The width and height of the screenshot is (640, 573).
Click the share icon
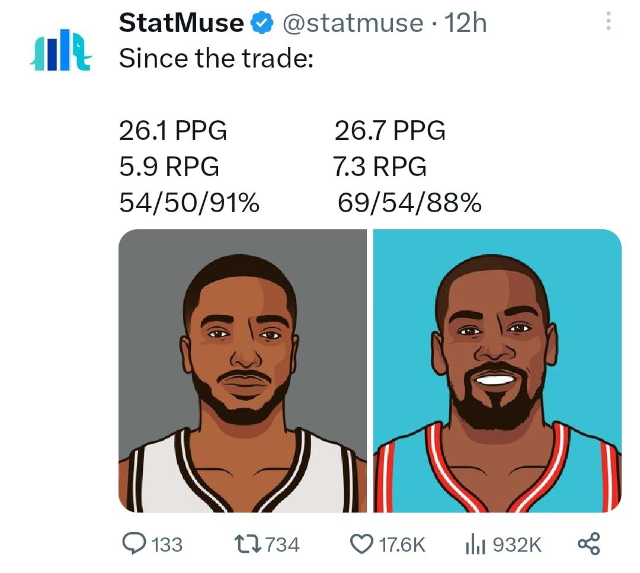[x=588, y=543]
